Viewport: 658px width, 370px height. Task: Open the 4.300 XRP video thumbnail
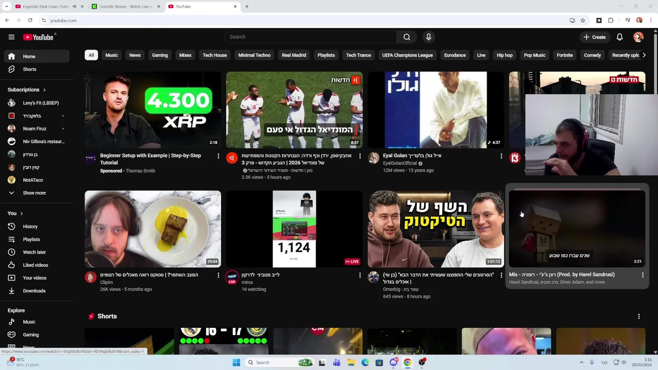tap(153, 110)
